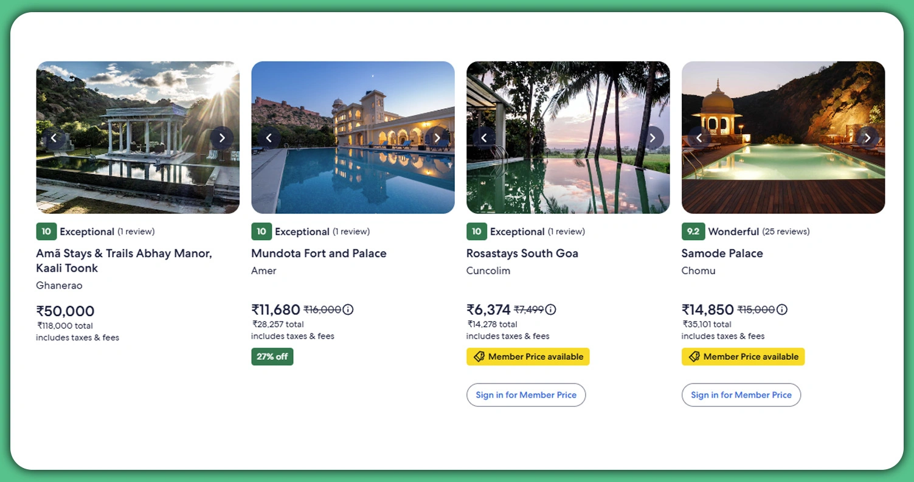This screenshot has width=914, height=482.
Task: Show previous Samode Palace photo
Action: click(x=699, y=138)
